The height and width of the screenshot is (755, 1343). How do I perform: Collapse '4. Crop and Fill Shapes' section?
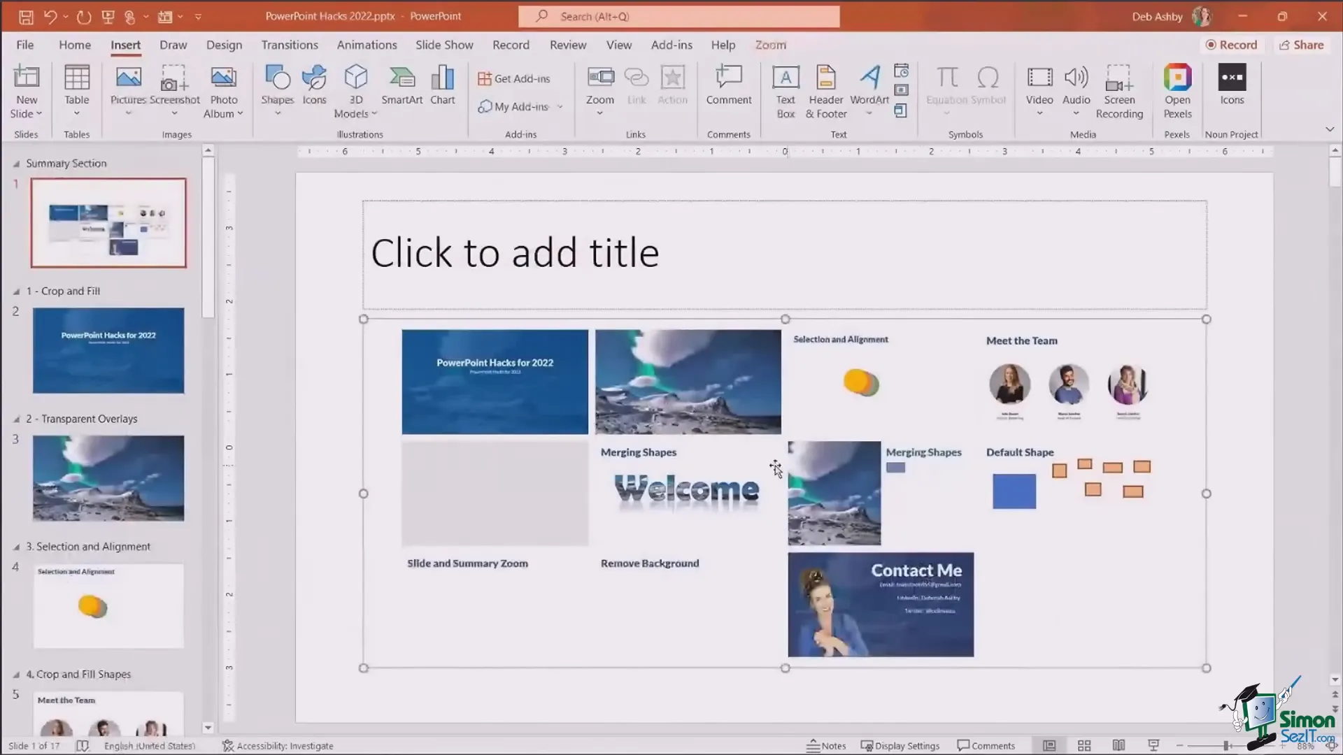(16, 675)
